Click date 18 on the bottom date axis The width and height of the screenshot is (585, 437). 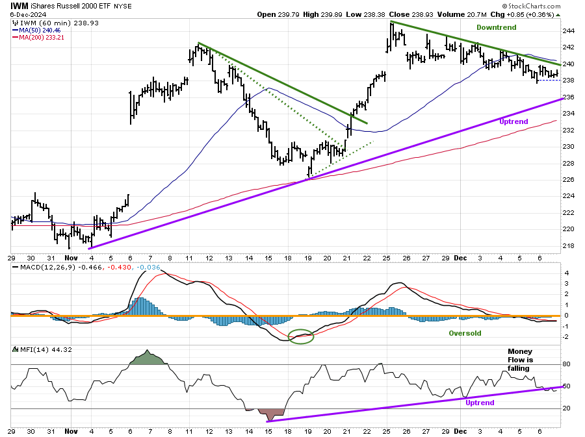288,431
